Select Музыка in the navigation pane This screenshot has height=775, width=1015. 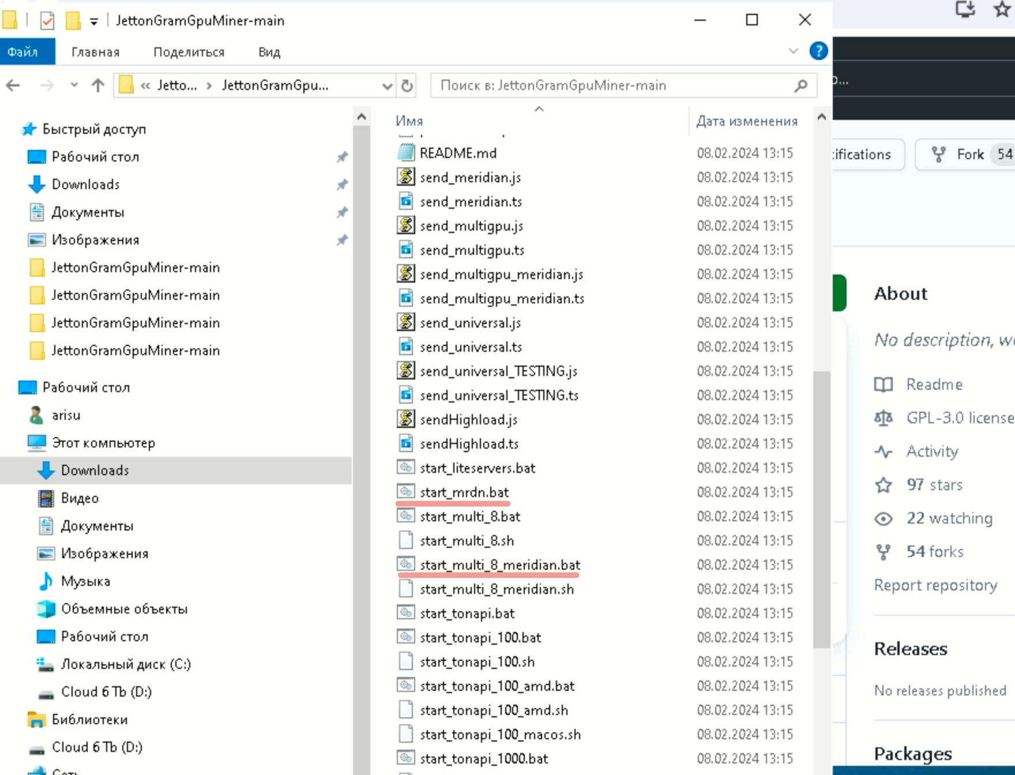[85, 581]
